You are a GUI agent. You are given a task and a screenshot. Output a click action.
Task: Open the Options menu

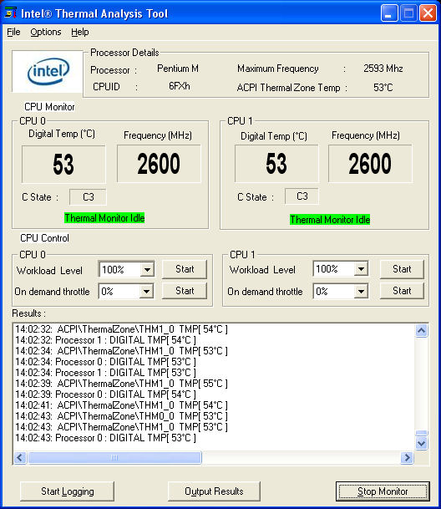[46, 32]
